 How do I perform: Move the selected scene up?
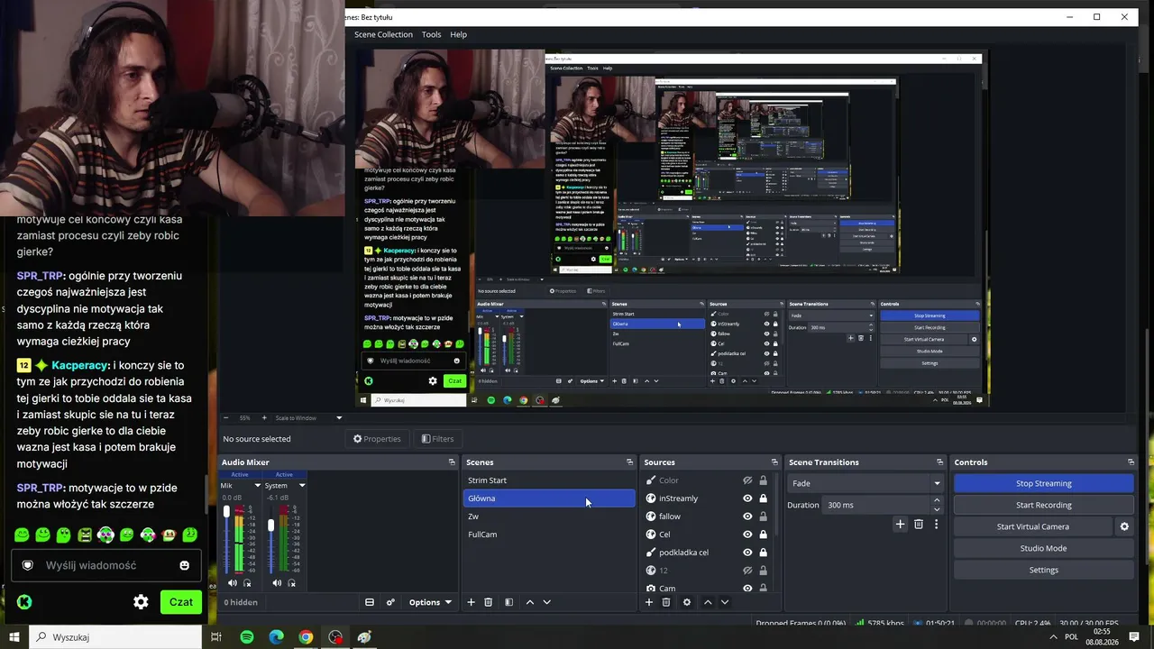point(530,602)
